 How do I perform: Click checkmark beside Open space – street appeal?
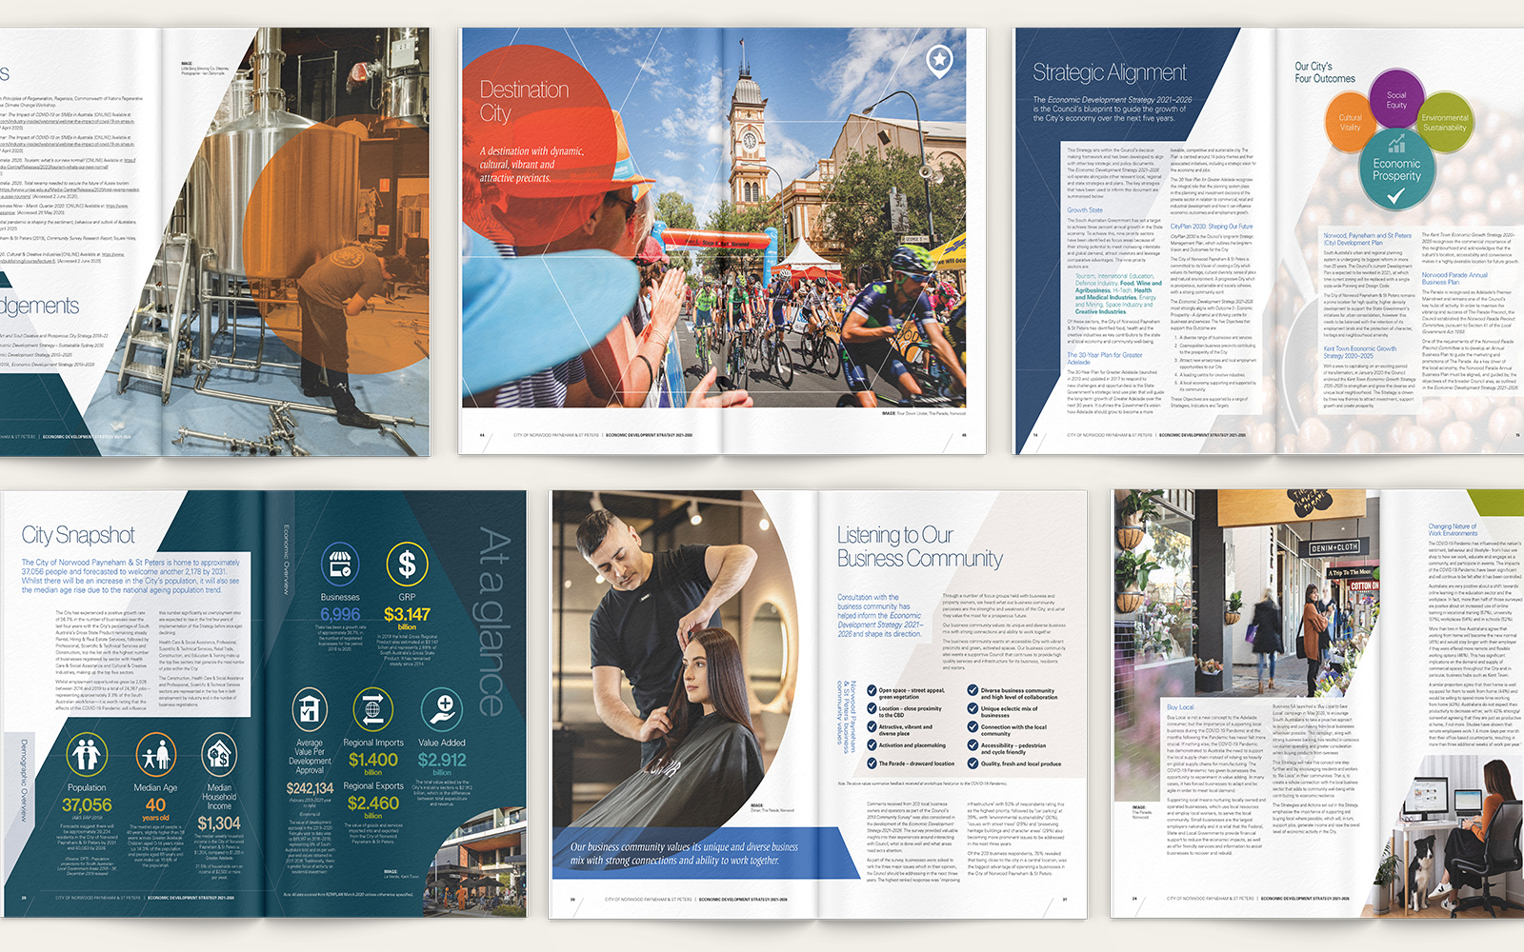coord(871,691)
